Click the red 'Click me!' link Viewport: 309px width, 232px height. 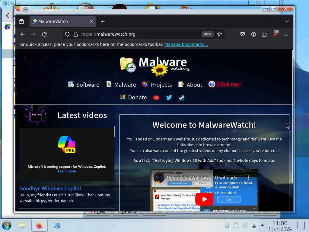225,85
